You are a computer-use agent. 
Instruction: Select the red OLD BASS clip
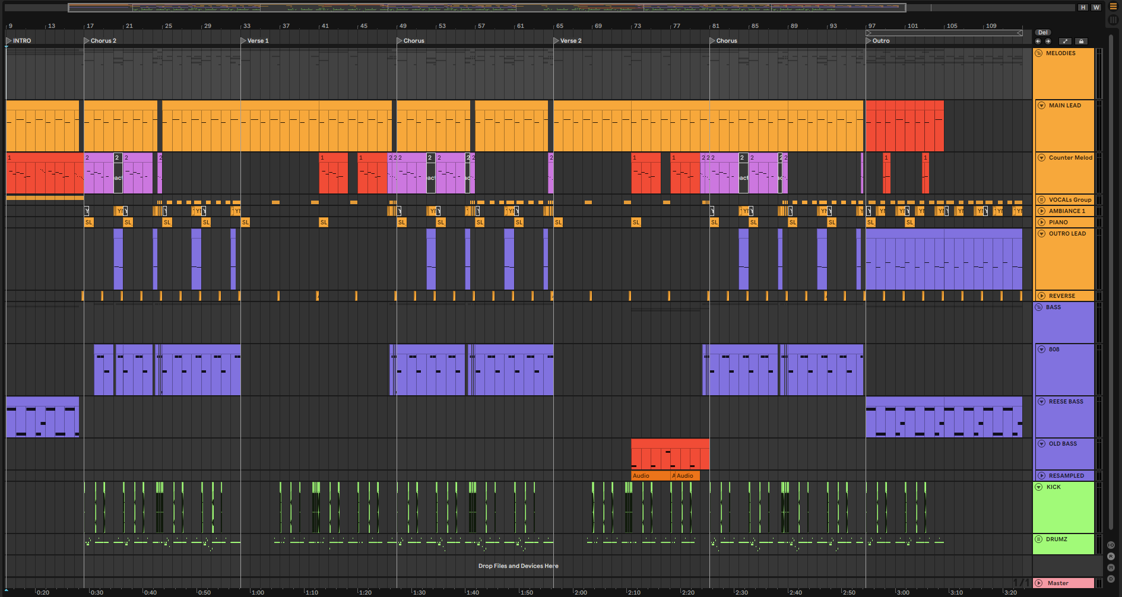click(670, 454)
